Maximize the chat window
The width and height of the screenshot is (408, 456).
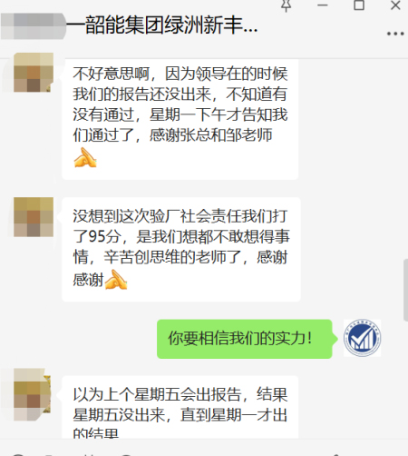click(359, 5)
